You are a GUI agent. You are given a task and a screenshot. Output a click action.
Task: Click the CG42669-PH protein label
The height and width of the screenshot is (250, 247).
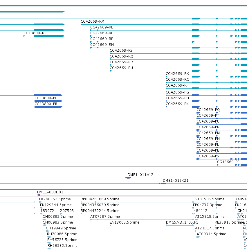coord(177,98)
